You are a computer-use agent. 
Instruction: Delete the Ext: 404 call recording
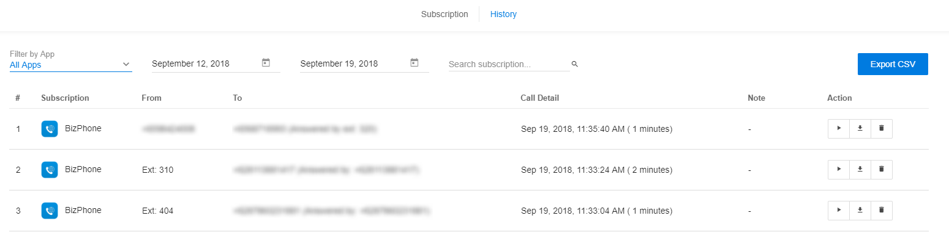click(x=882, y=211)
